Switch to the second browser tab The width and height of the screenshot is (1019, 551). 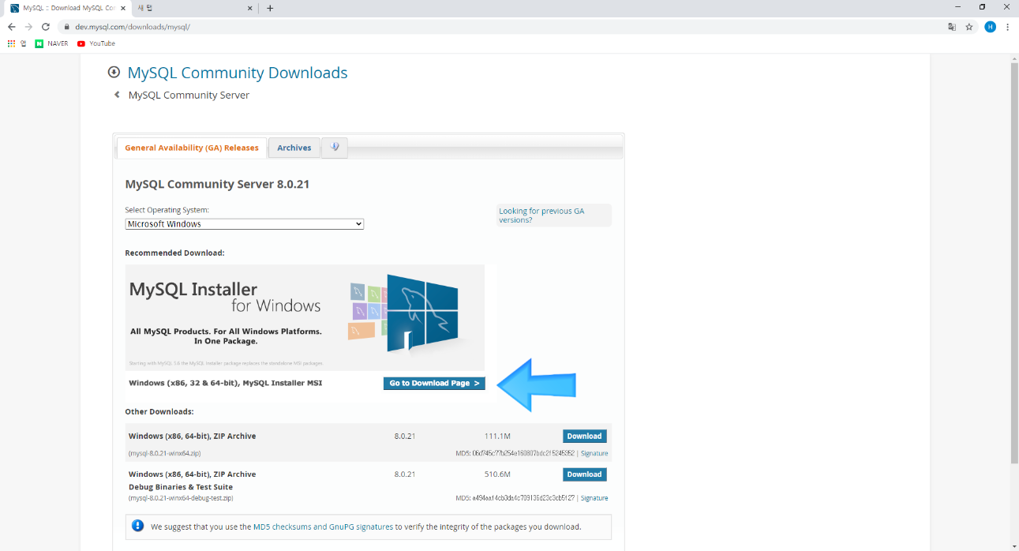point(195,8)
